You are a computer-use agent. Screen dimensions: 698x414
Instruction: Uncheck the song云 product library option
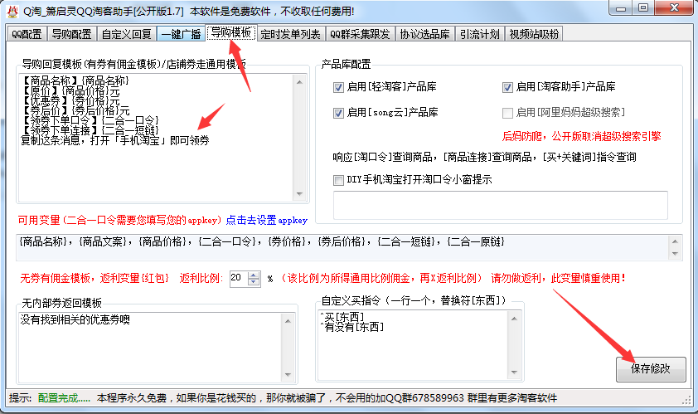click(338, 113)
